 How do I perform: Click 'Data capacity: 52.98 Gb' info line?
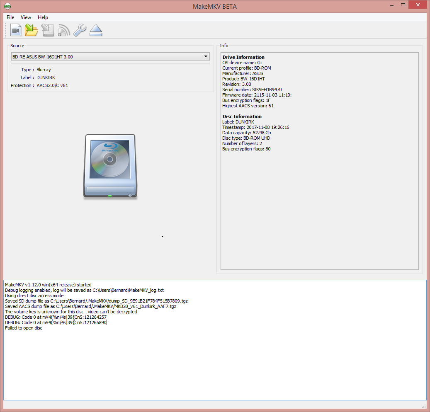pos(247,133)
